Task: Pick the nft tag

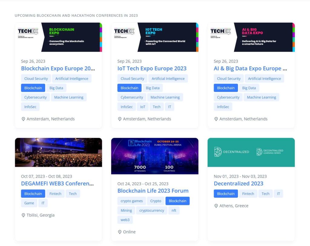Action: (174, 210)
